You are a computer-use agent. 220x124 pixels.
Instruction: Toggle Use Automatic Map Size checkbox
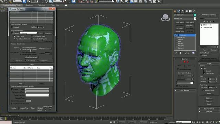pos(12,104)
